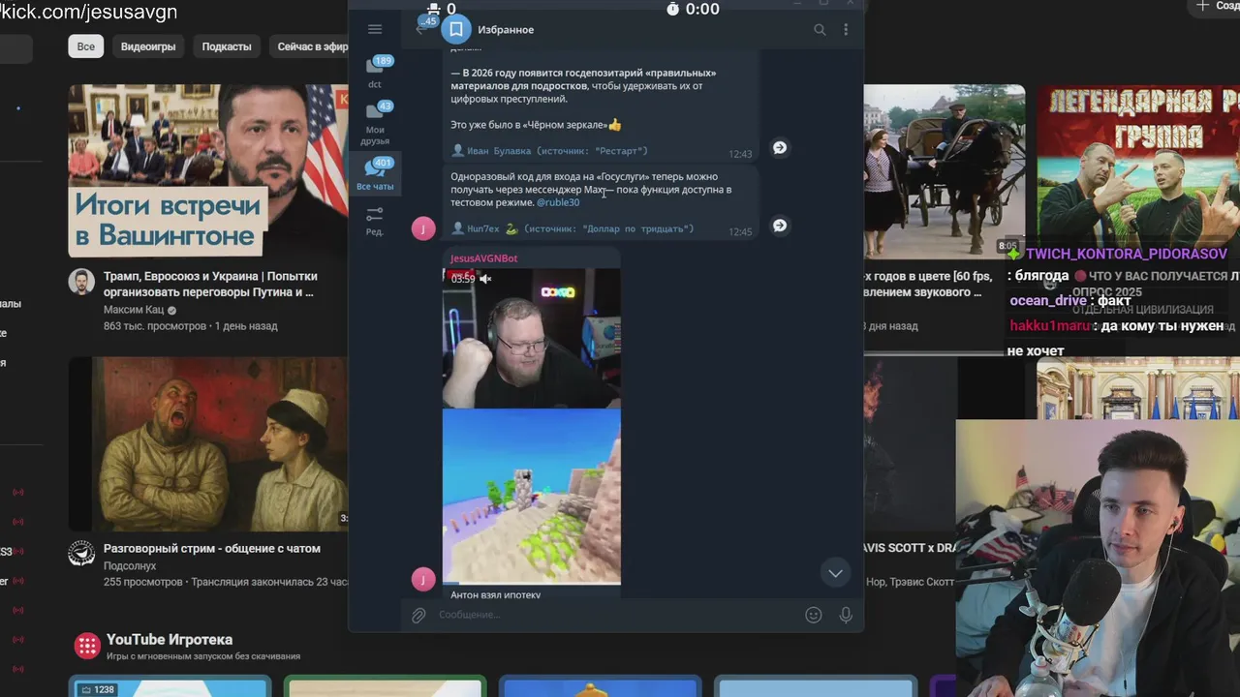Open the YouTube Игротека red icon
This screenshot has width=1240, height=697.
pyautogui.click(x=87, y=646)
